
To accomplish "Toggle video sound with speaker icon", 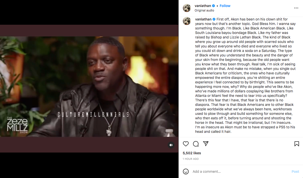I will pos(171,145).
